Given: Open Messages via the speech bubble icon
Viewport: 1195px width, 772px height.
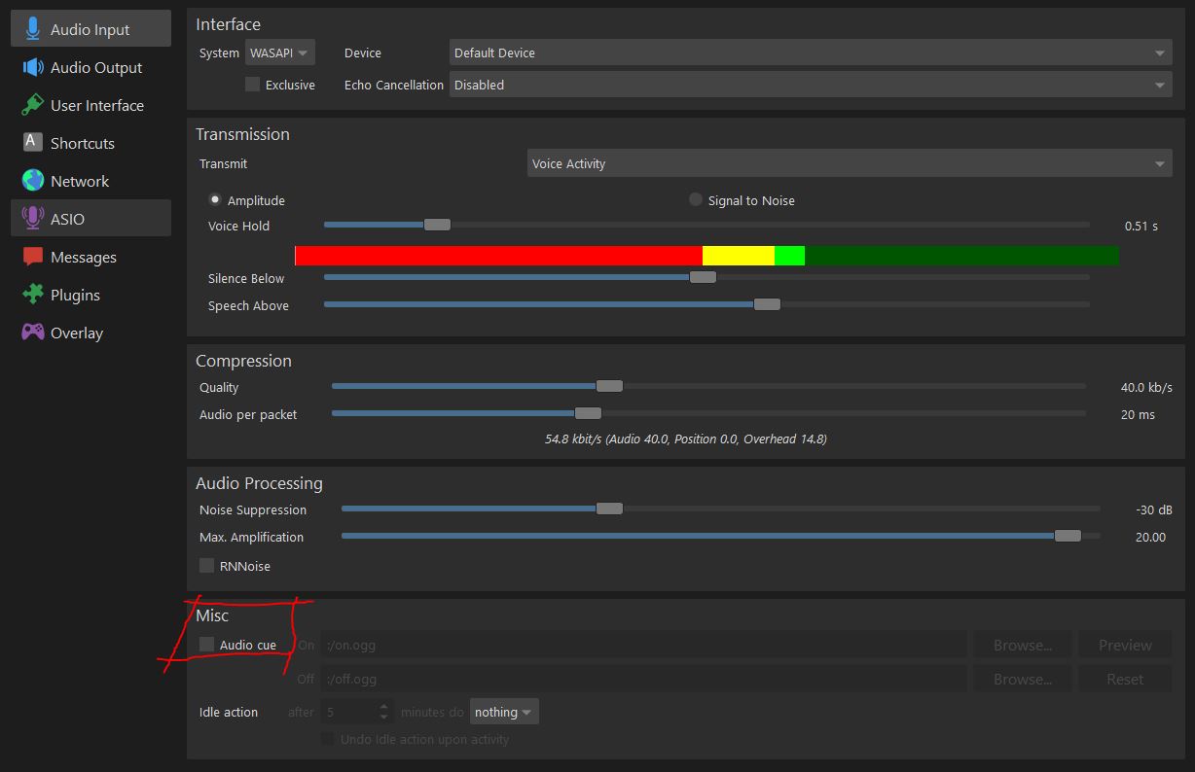Looking at the screenshot, I should (x=33, y=257).
